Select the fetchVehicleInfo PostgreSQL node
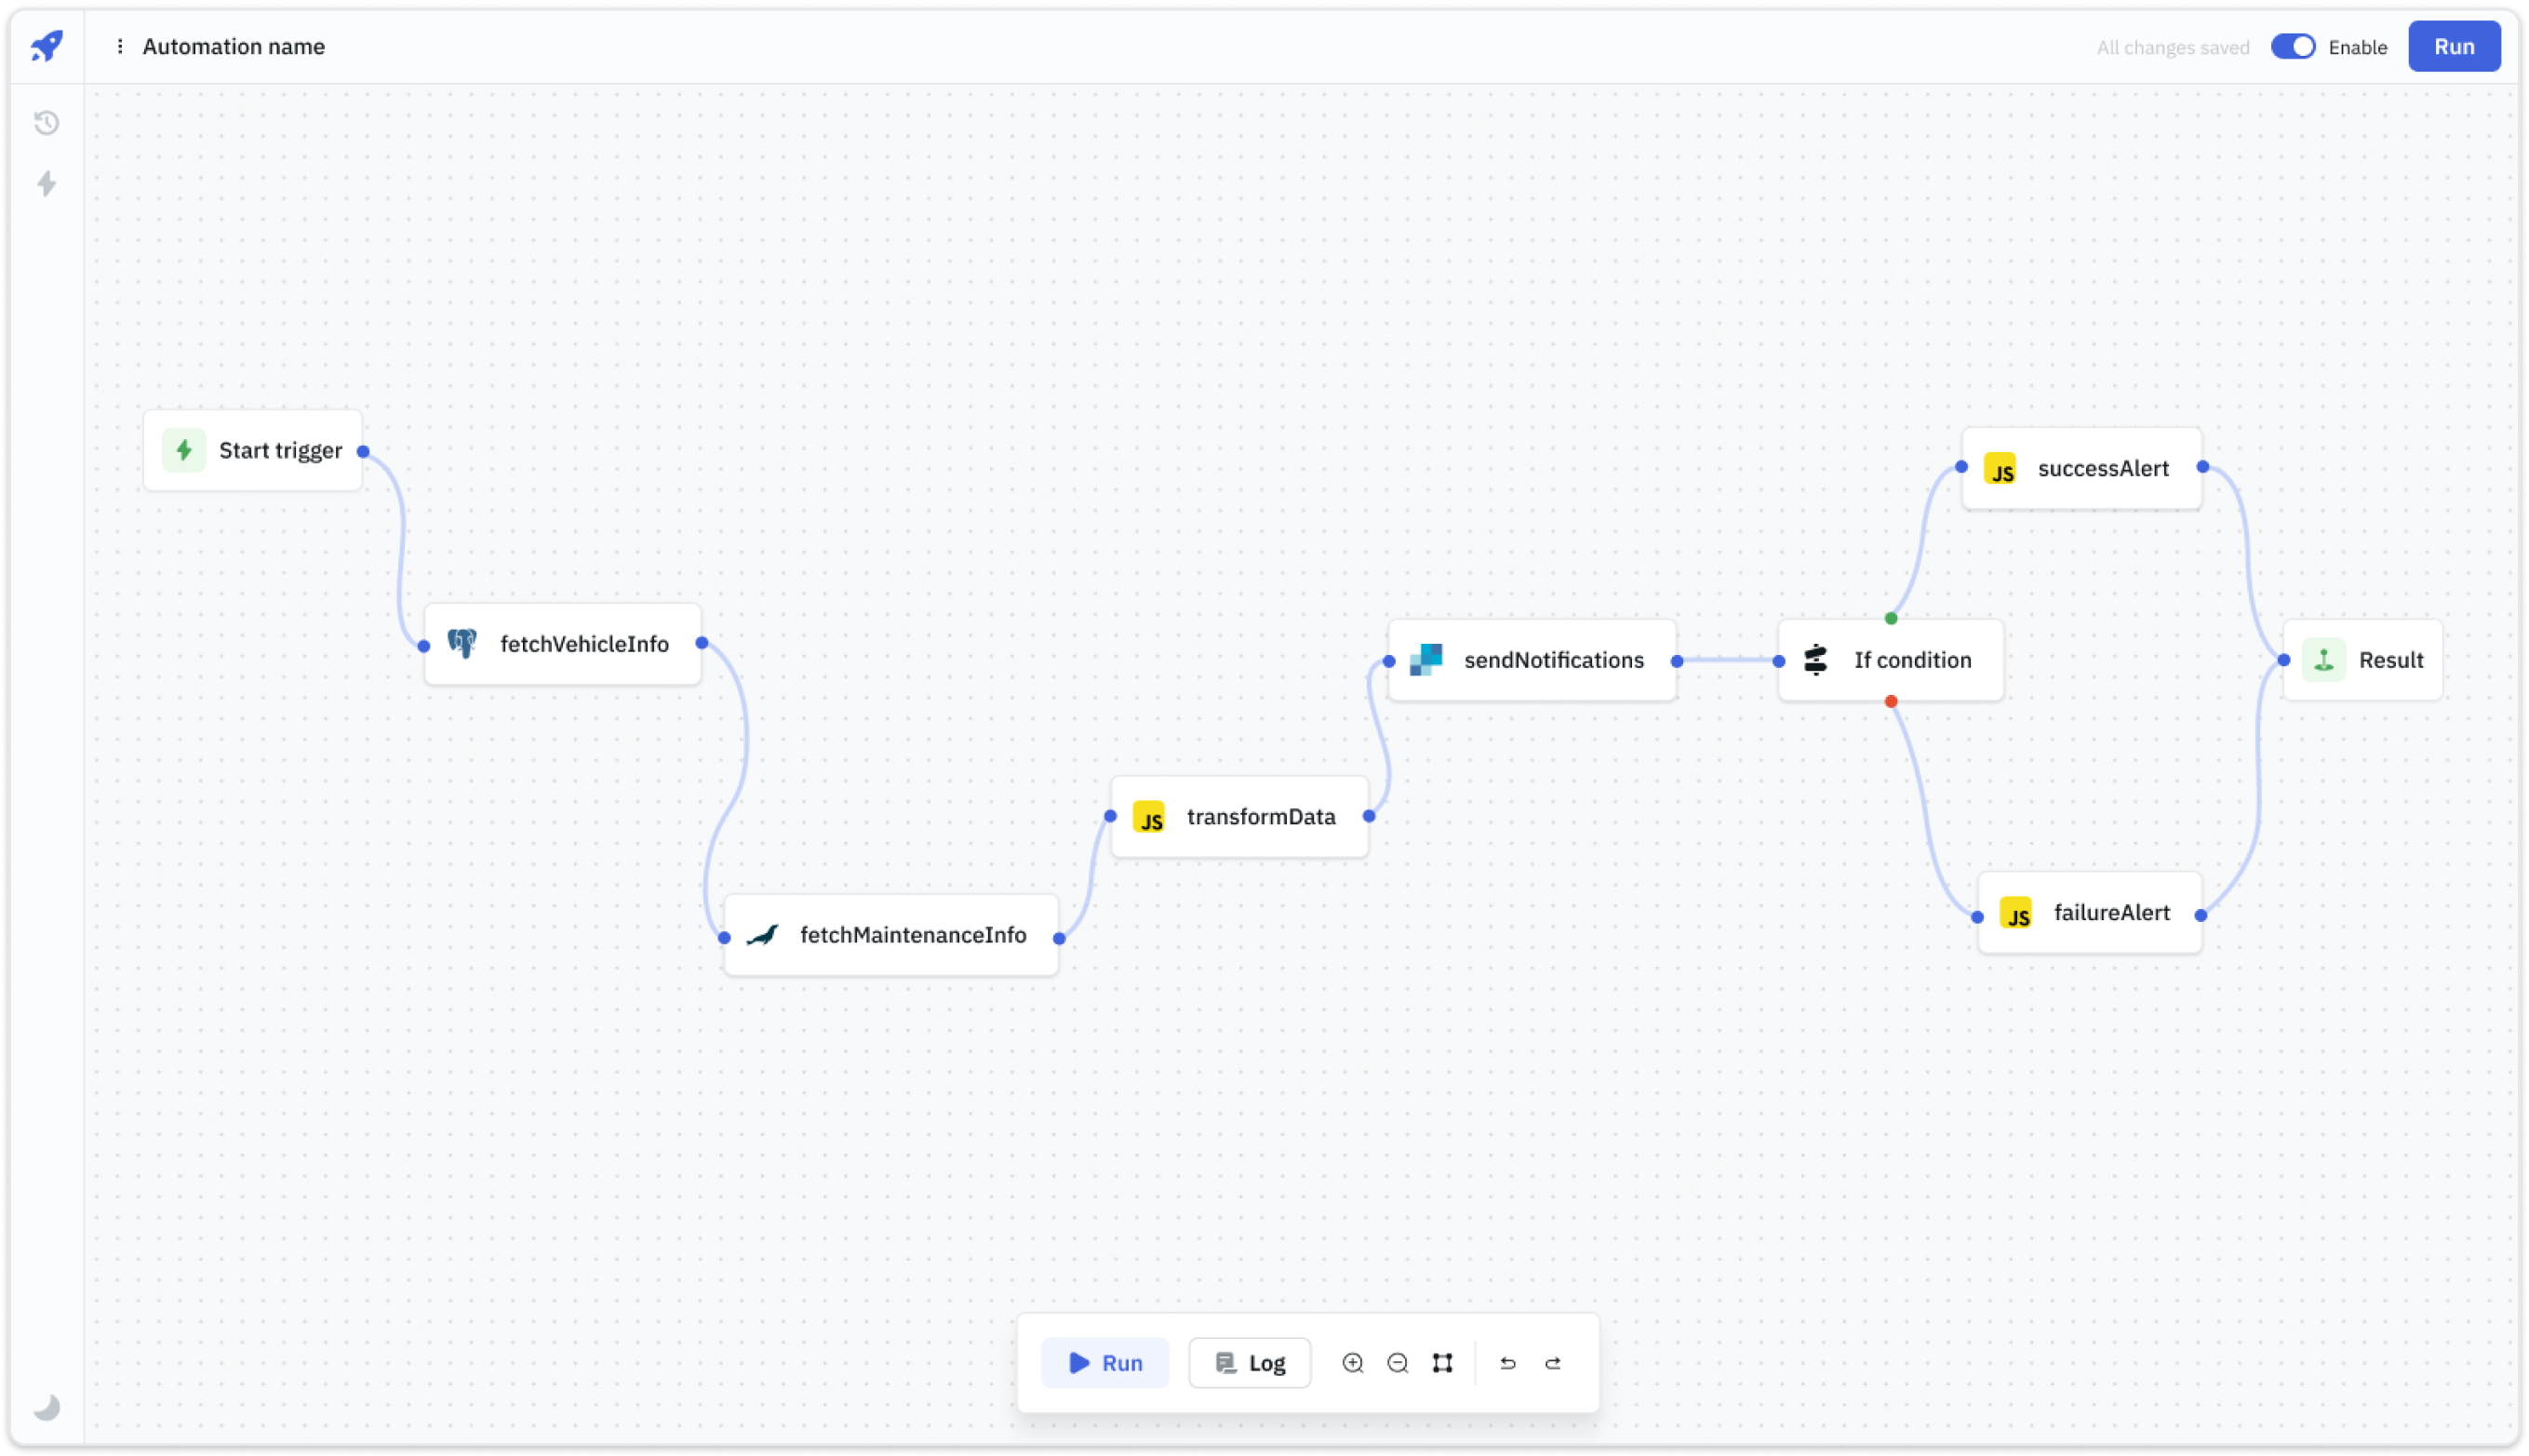 pyautogui.click(x=562, y=644)
